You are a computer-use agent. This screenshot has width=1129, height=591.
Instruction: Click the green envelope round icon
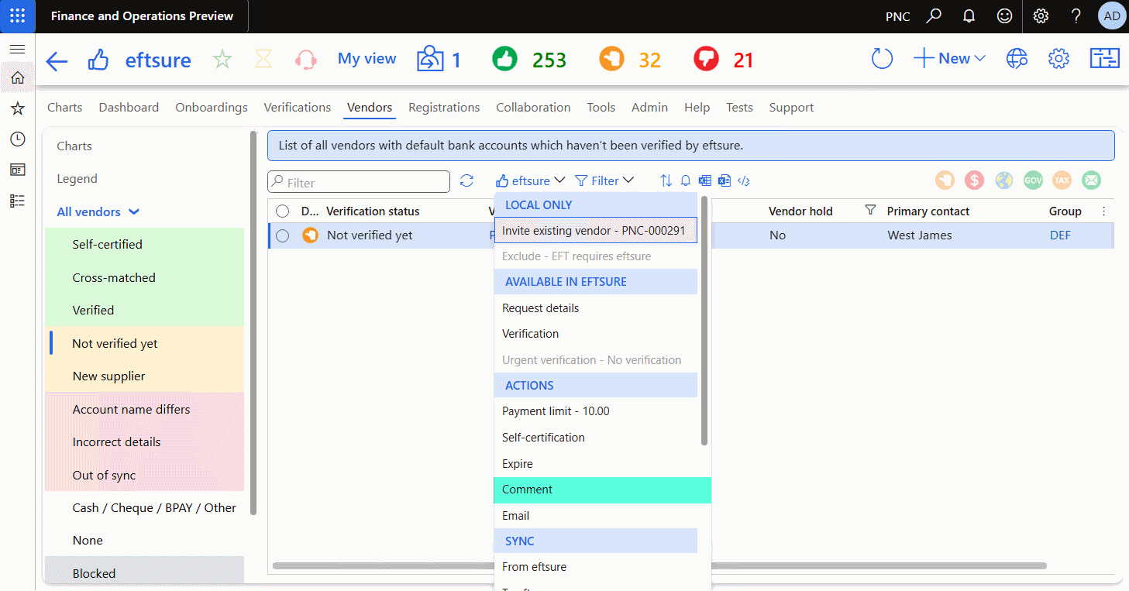tap(1091, 180)
